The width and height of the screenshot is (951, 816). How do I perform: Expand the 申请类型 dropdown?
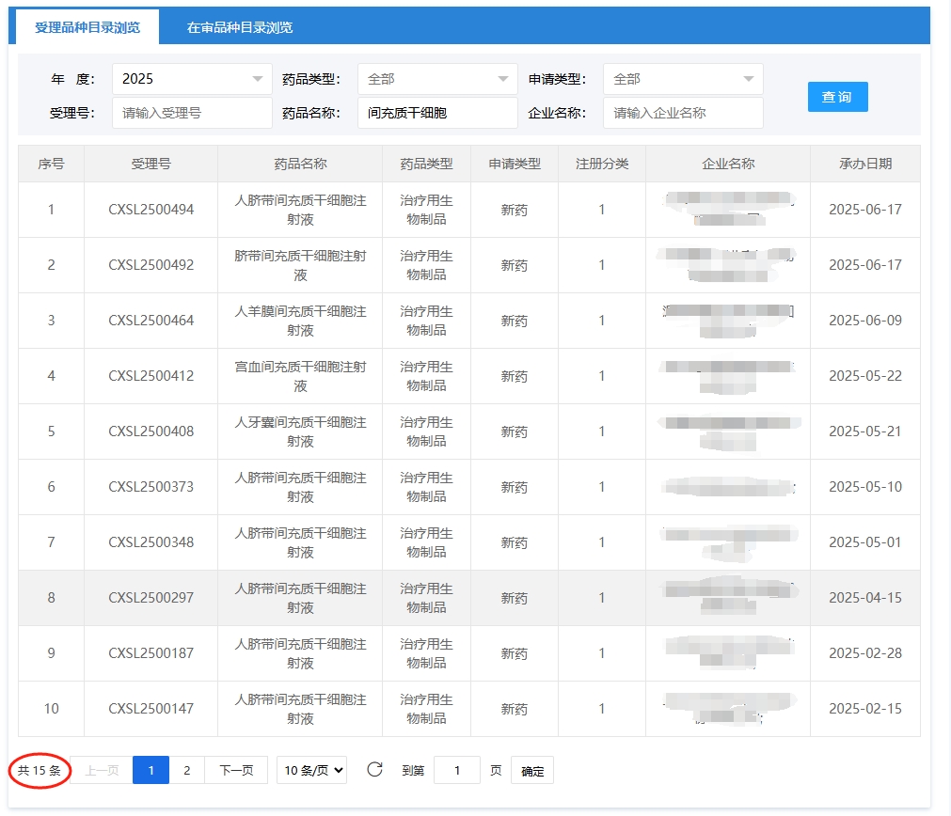(683, 79)
